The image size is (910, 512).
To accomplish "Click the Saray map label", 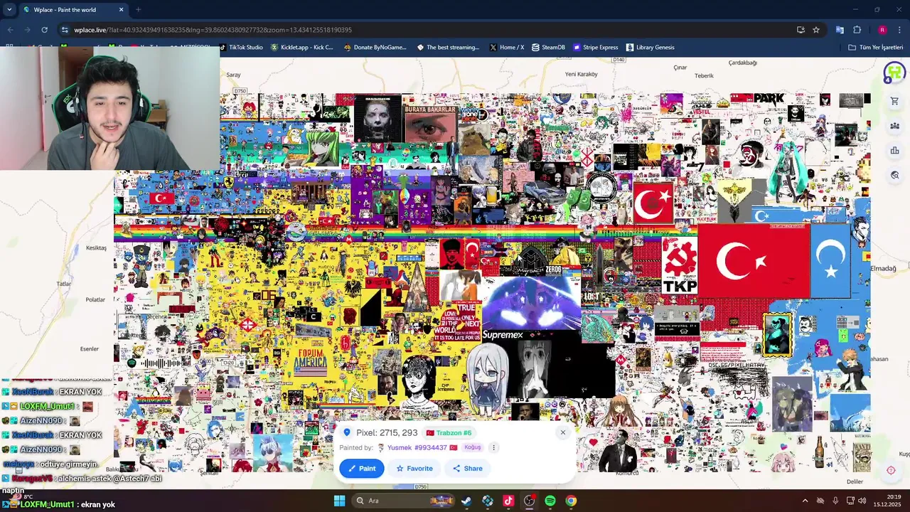I will click(233, 75).
